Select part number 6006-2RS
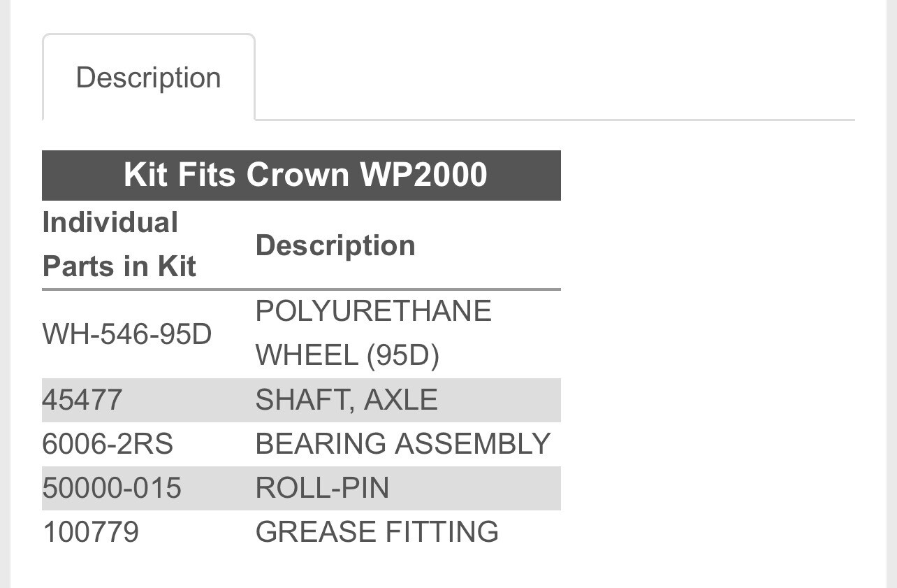The height and width of the screenshot is (588, 897). coord(107,443)
